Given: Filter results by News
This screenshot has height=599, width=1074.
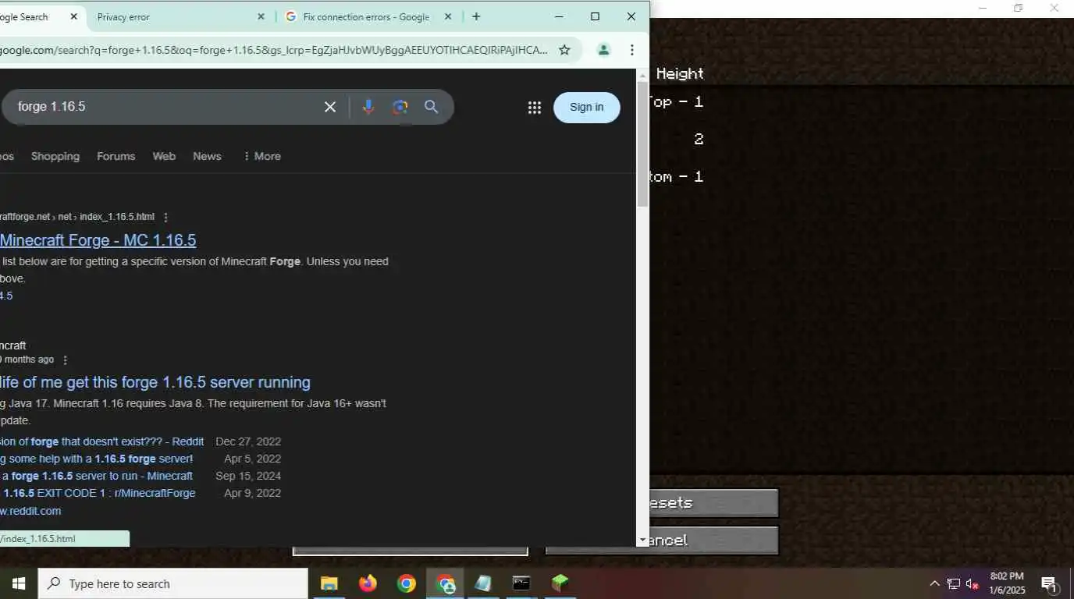Looking at the screenshot, I should point(207,156).
